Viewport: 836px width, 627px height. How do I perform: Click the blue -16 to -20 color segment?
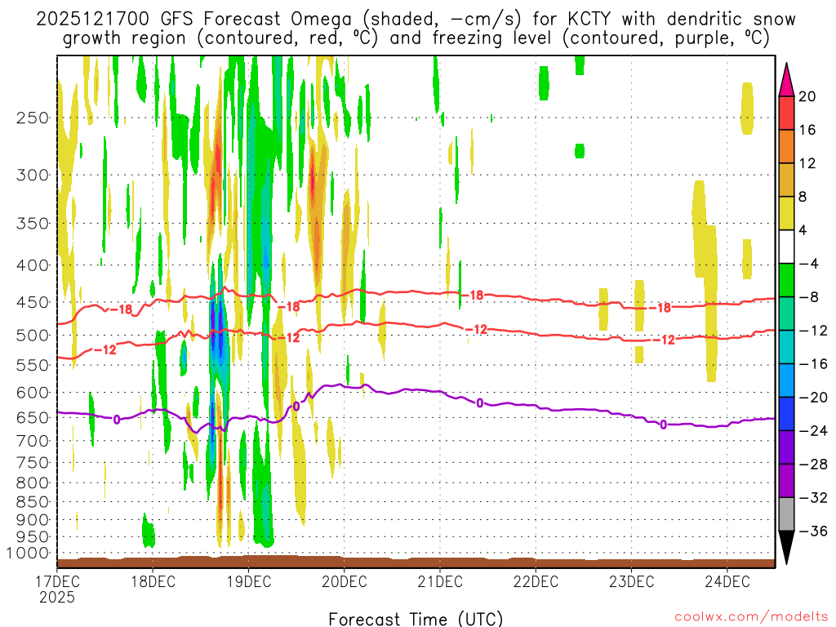786,380
